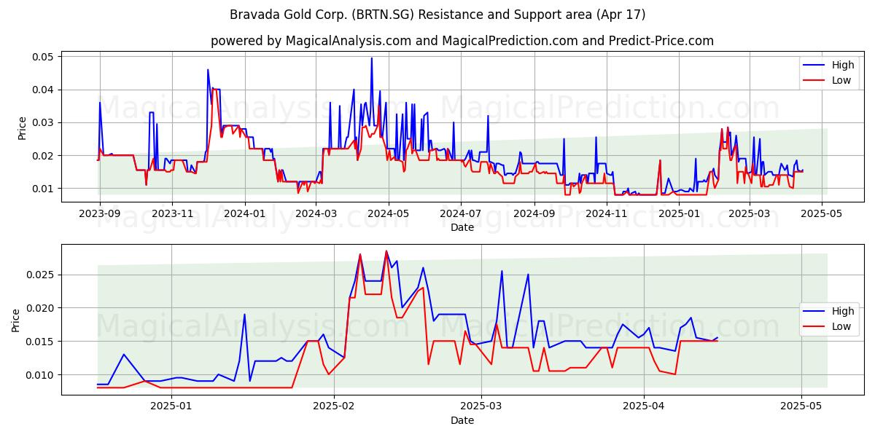875x437 pixels.
Task: Click the '2024-11' tick label
Action: click(606, 213)
